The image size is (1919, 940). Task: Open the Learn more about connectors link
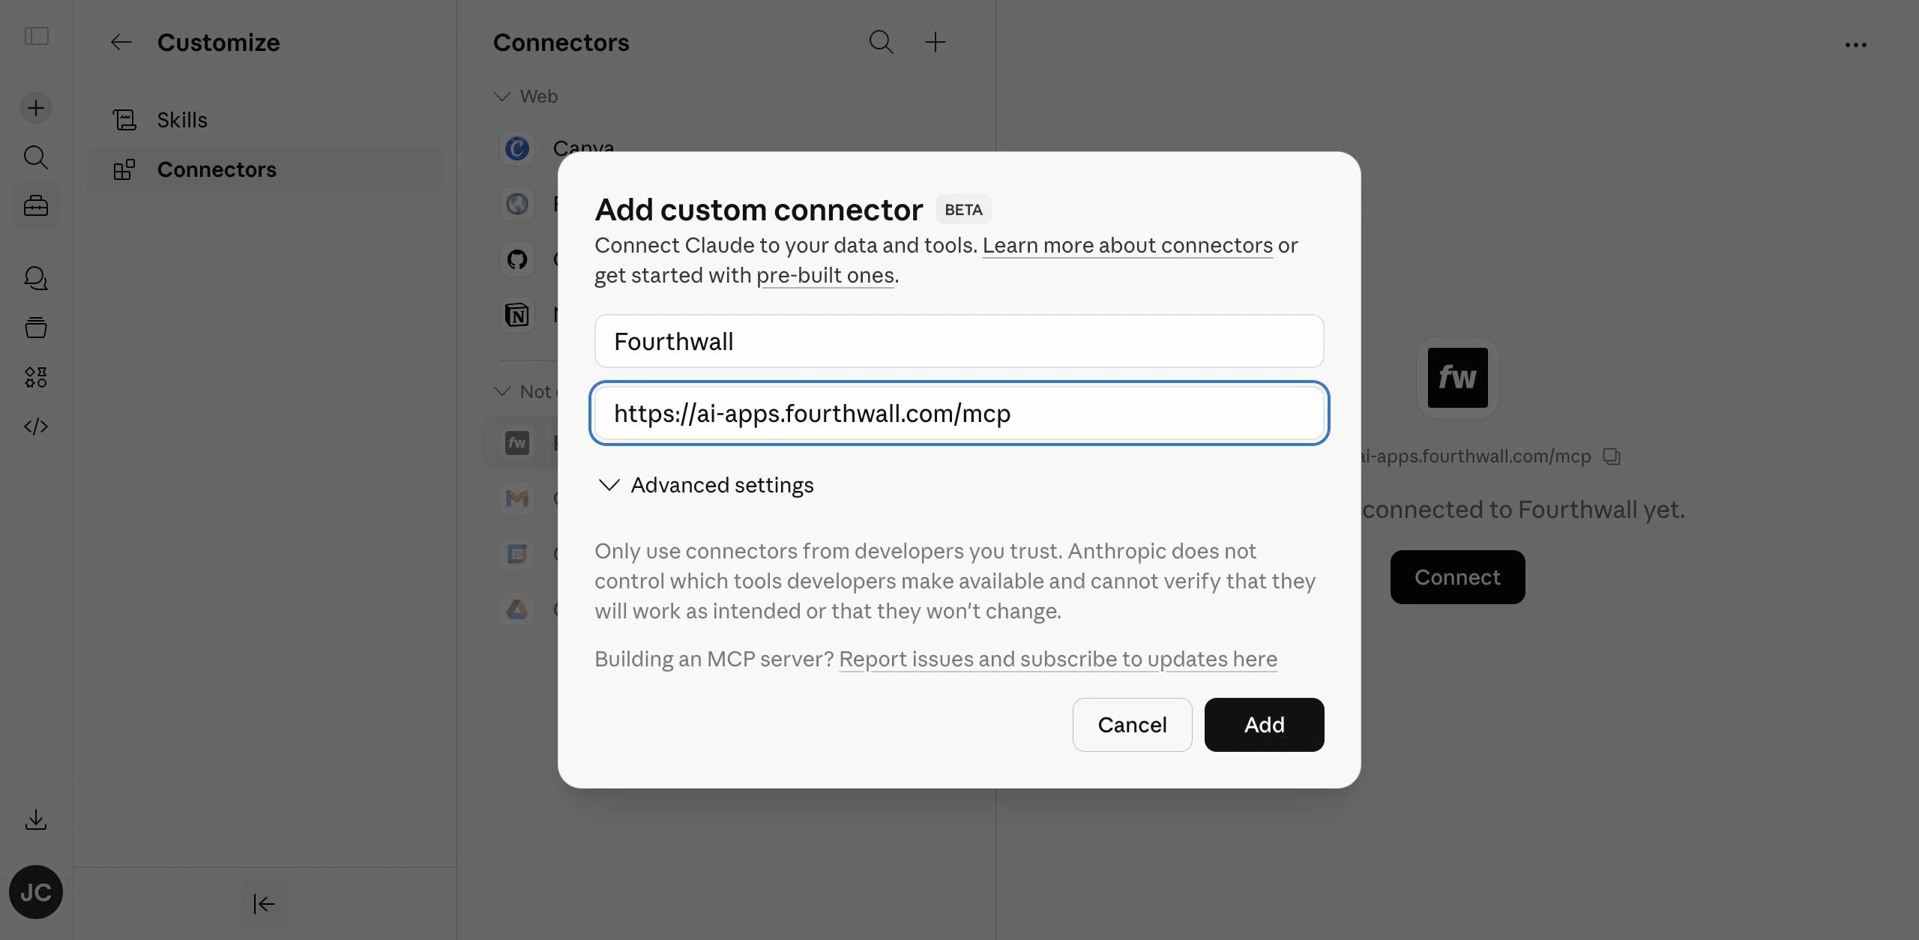click(x=1127, y=245)
